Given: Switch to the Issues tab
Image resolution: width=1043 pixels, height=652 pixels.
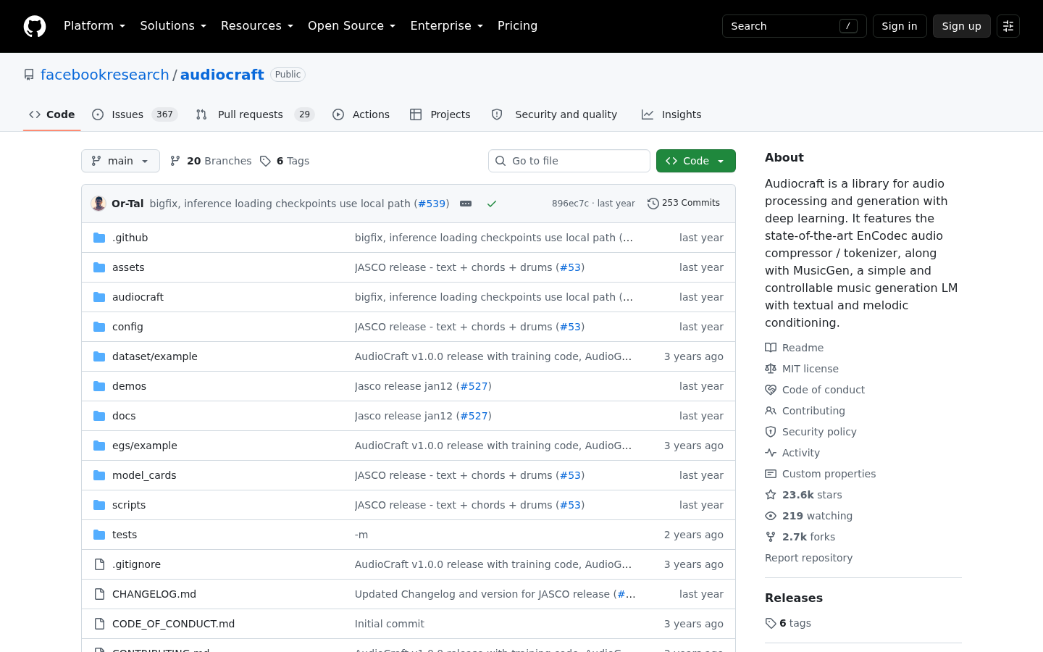Looking at the screenshot, I should [x=135, y=114].
